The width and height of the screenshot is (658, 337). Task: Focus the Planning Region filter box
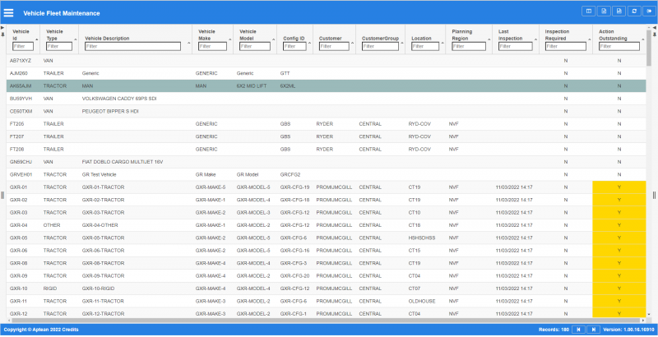469,47
